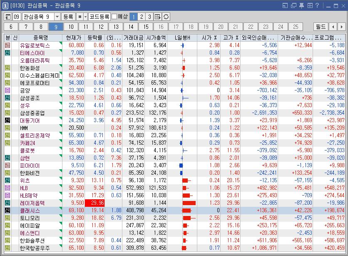The width and height of the screenshot is (348, 256).
Task: Select stock row 한화솔루션
Action: 174,241
